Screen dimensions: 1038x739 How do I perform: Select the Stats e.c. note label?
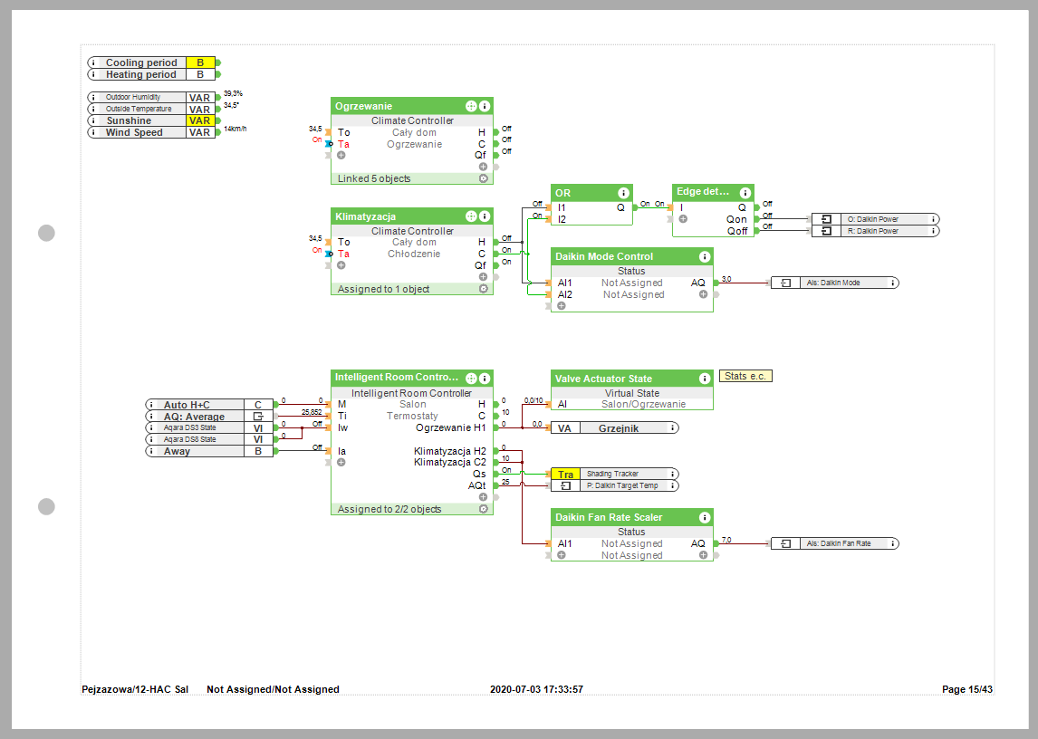coord(745,376)
